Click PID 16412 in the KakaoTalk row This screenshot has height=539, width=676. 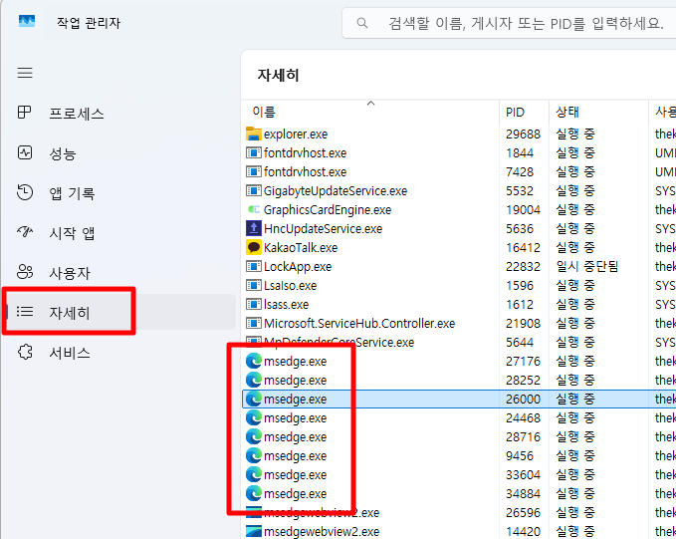coord(523,247)
